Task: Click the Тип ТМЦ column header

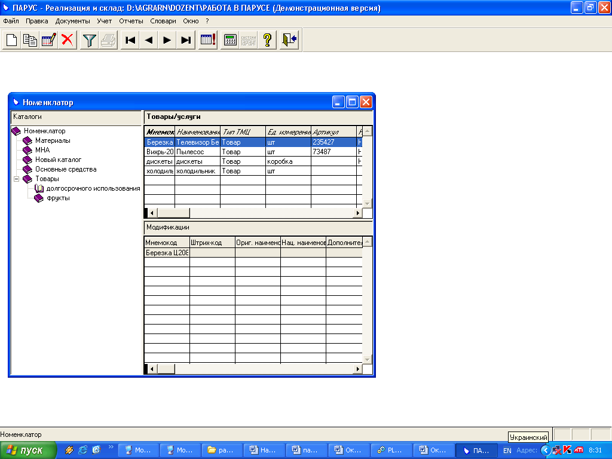Action: pyautogui.click(x=243, y=132)
